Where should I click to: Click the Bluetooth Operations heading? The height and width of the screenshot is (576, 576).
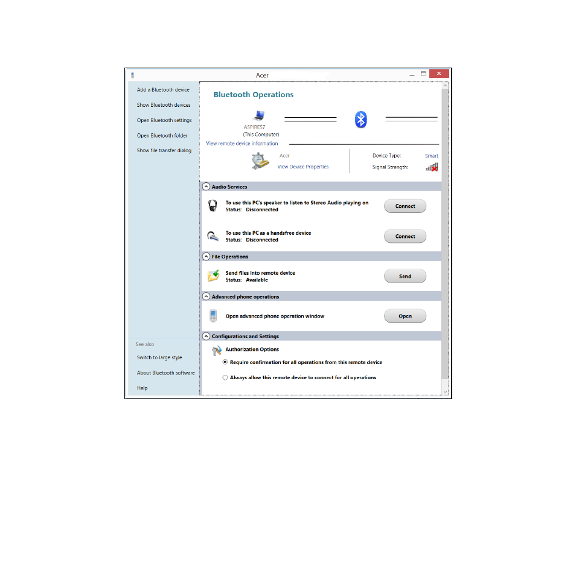point(254,95)
